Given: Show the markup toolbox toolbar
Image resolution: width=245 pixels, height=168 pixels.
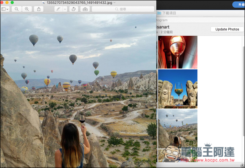Looking at the screenshot, I should (x=85, y=9).
